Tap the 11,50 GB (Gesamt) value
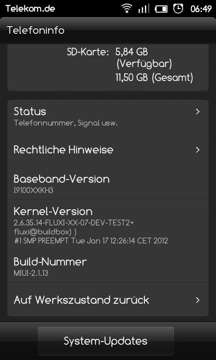 point(154,78)
